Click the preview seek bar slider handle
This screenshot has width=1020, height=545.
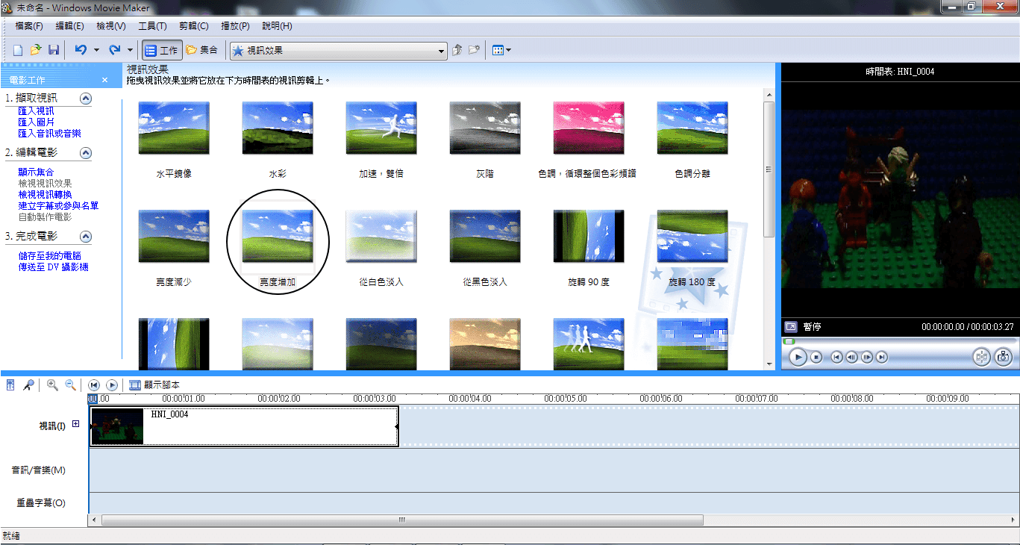[789, 341]
